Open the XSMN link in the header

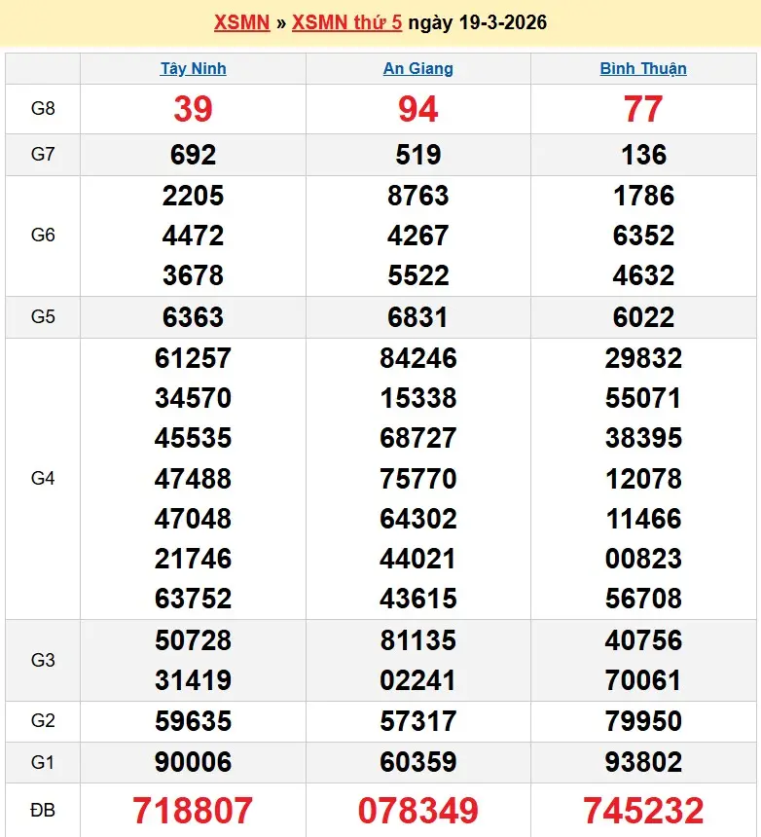click(241, 22)
